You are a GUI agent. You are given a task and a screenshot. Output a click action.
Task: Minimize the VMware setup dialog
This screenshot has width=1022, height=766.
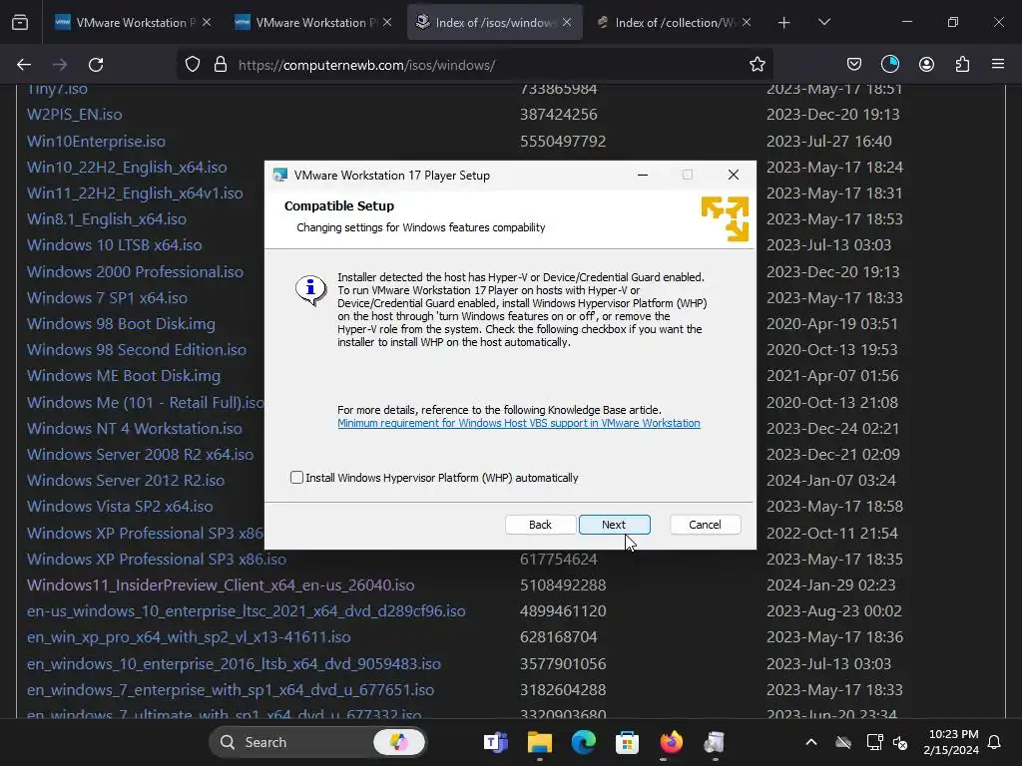tap(642, 175)
